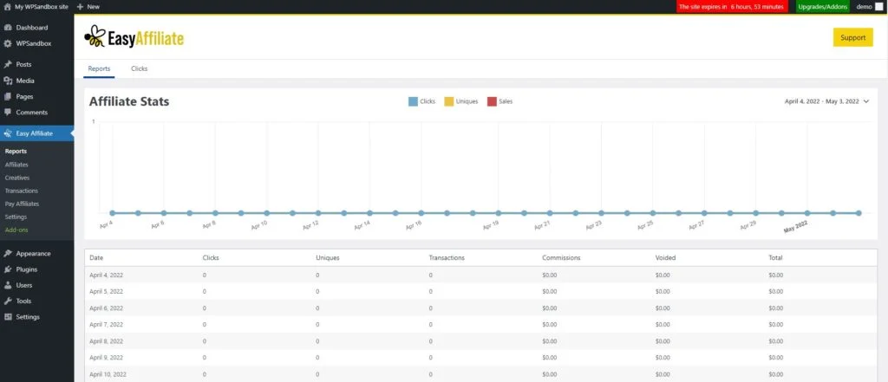Click the home icon beside My WPSandbox site
Viewport: 888px width, 382px height.
(7, 7)
